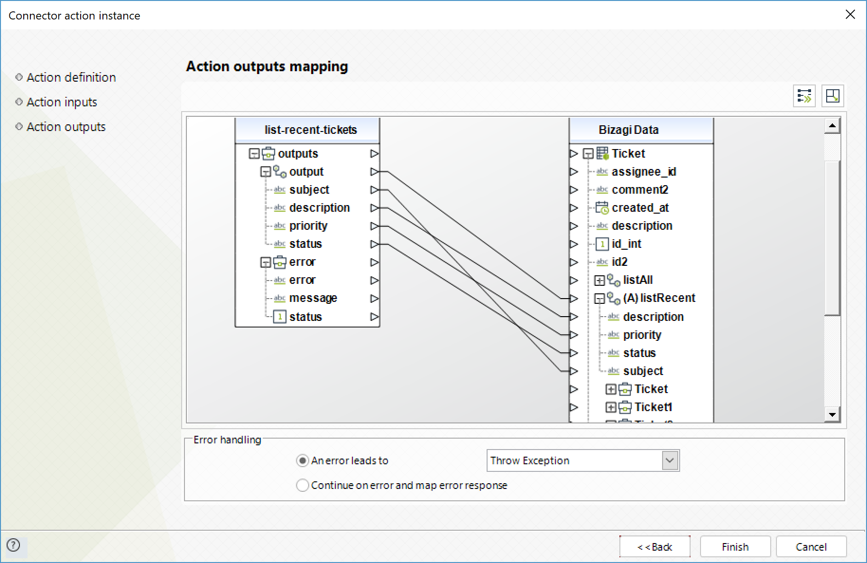The height and width of the screenshot is (563, 867).
Task: Click the output collection icon in list-recent-tickets
Action: pos(280,171)
